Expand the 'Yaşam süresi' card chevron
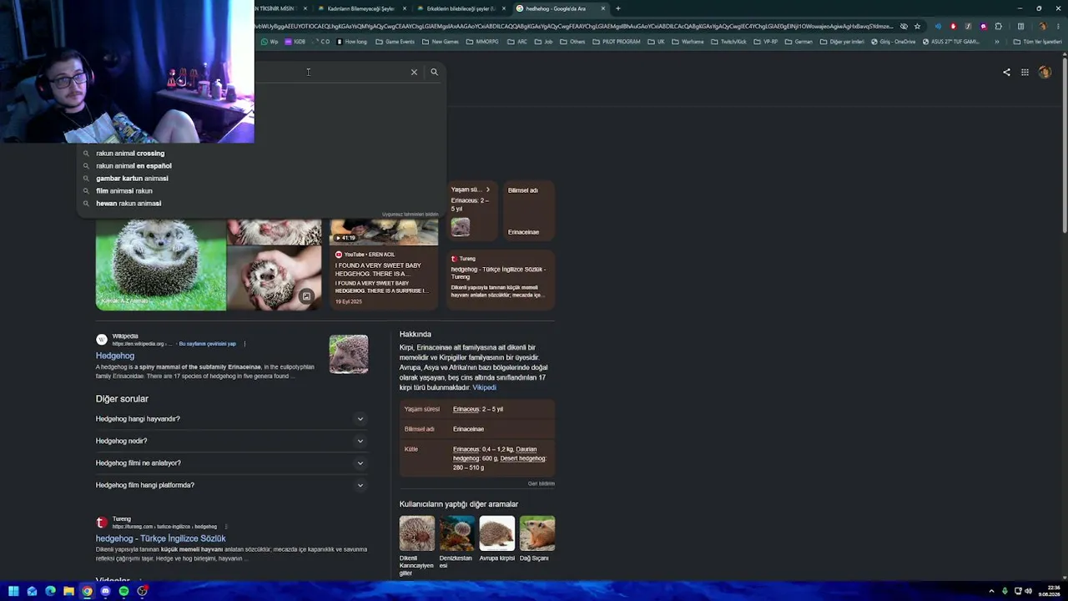The height and width of the screenshot is (601, 1068). tap(488, 189)
